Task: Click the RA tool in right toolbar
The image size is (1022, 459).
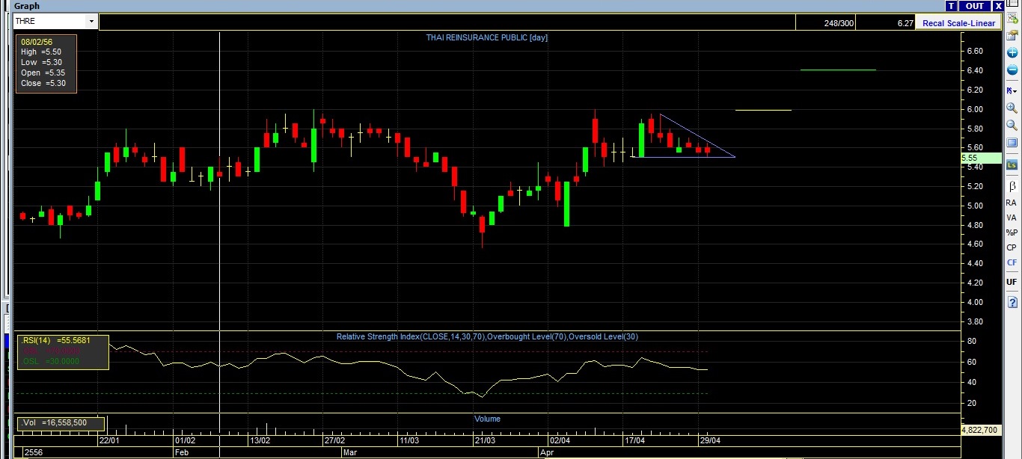Action: pos(1012,203)
